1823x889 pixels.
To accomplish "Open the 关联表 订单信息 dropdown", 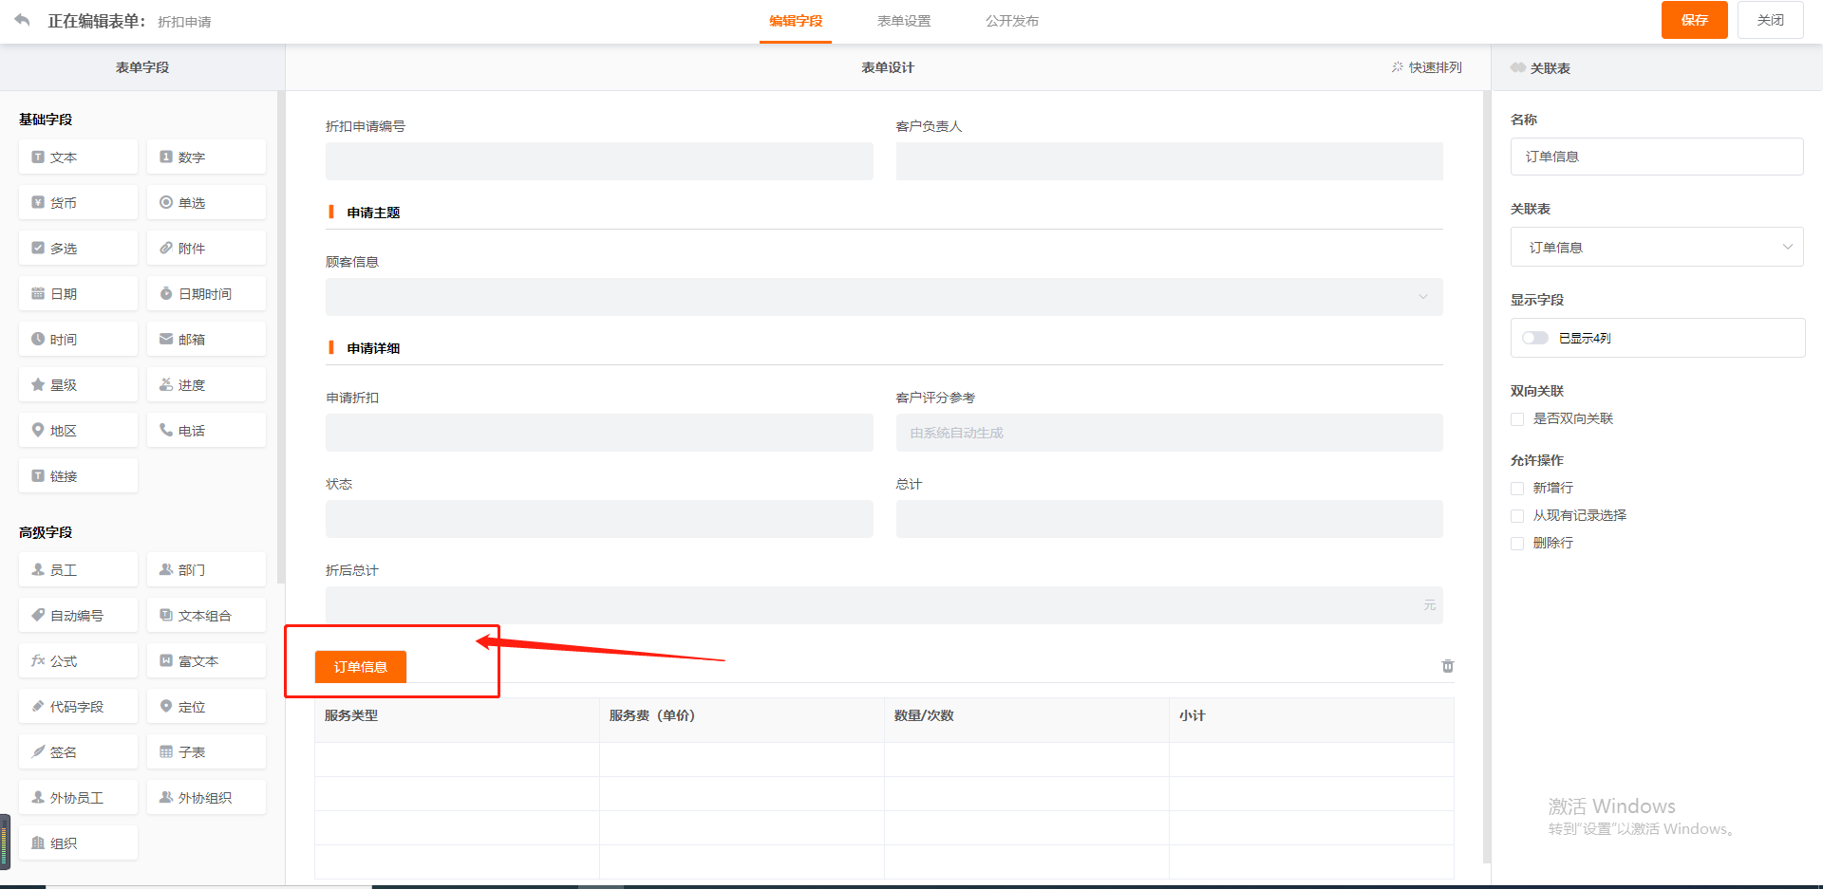I will tap(1656, 247).
